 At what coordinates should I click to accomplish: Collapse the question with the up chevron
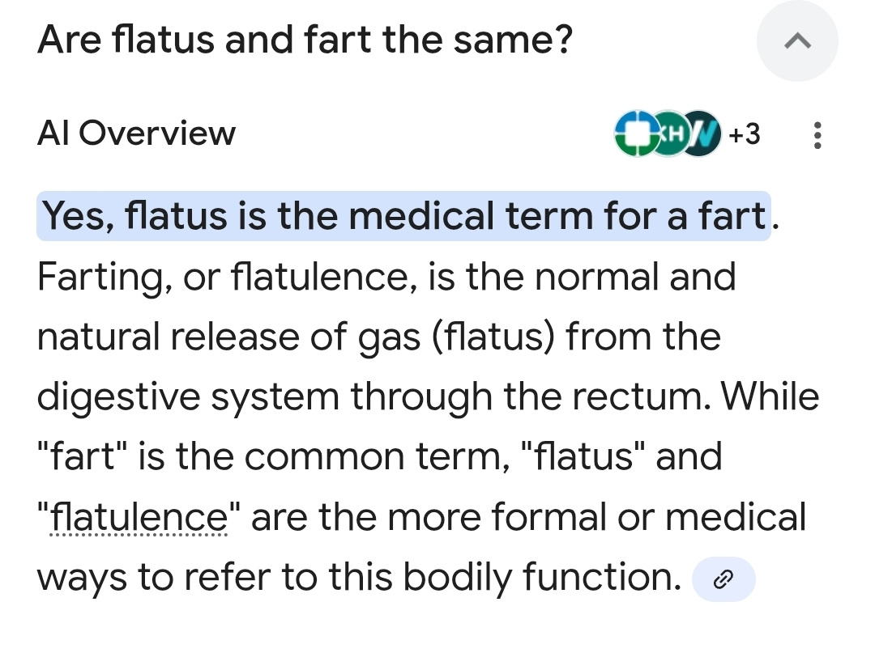point(797,40)
